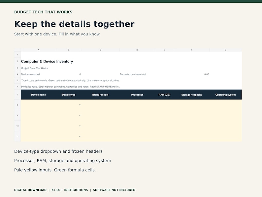Open the Device type dropdown in row 8
The image size is (262, 197).
[80, 105]
